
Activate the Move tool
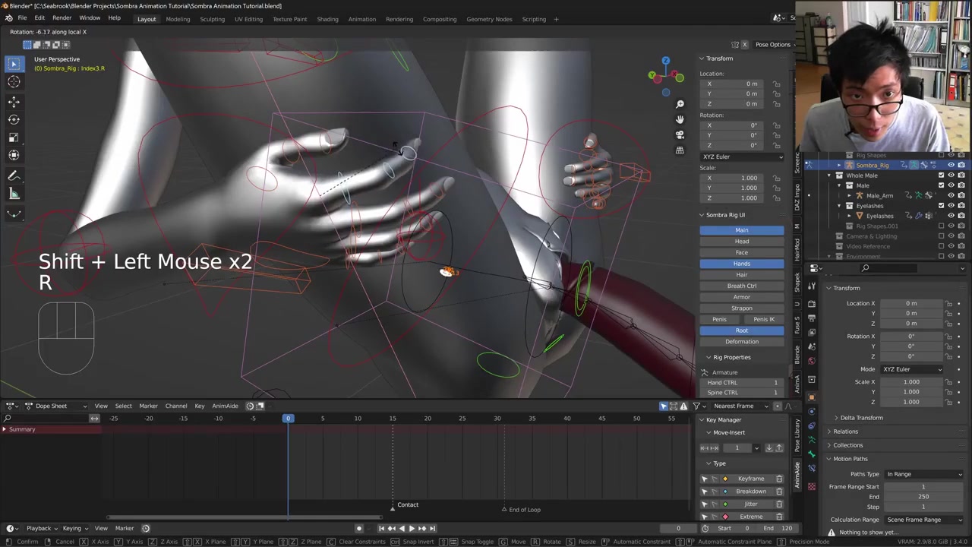click(x=14, y=101)
